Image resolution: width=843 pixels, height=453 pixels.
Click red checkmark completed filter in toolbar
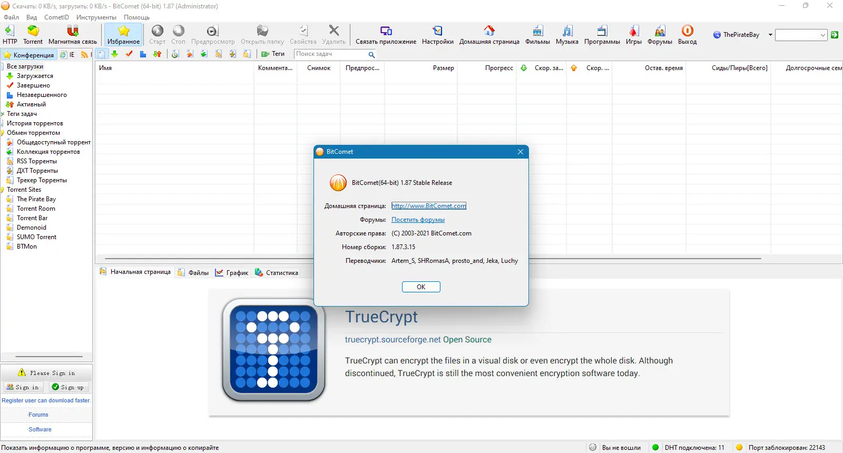(129, 54)
